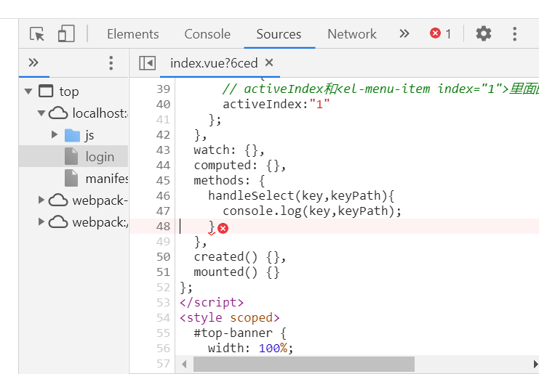Click the activeIndex:"1" code text

coord(276,104)
